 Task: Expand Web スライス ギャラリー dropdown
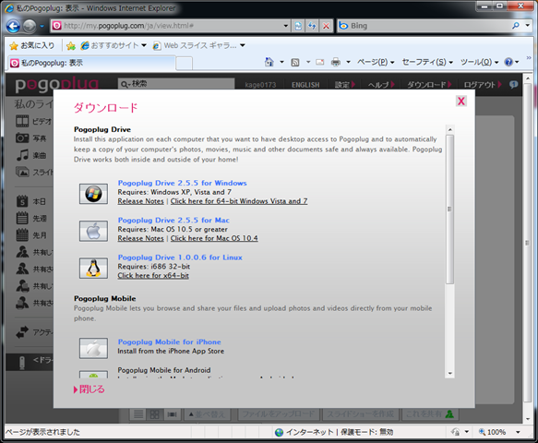pyautogui.click(x=243, y=45)
